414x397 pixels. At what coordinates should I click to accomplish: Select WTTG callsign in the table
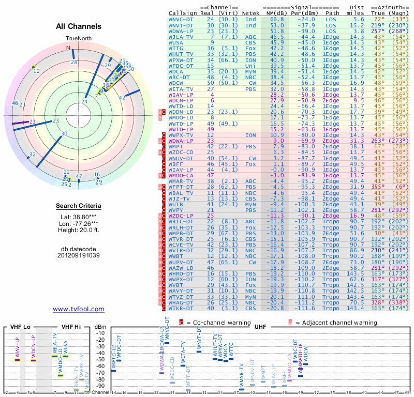[176, 49]
